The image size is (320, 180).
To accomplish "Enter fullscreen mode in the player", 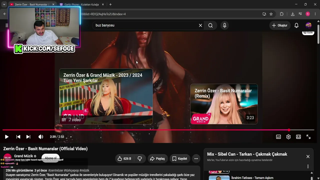I will (308, 137).
